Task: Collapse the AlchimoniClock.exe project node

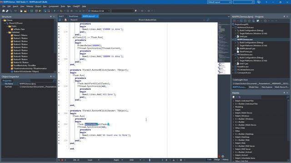Action: (x=233, y=28)
